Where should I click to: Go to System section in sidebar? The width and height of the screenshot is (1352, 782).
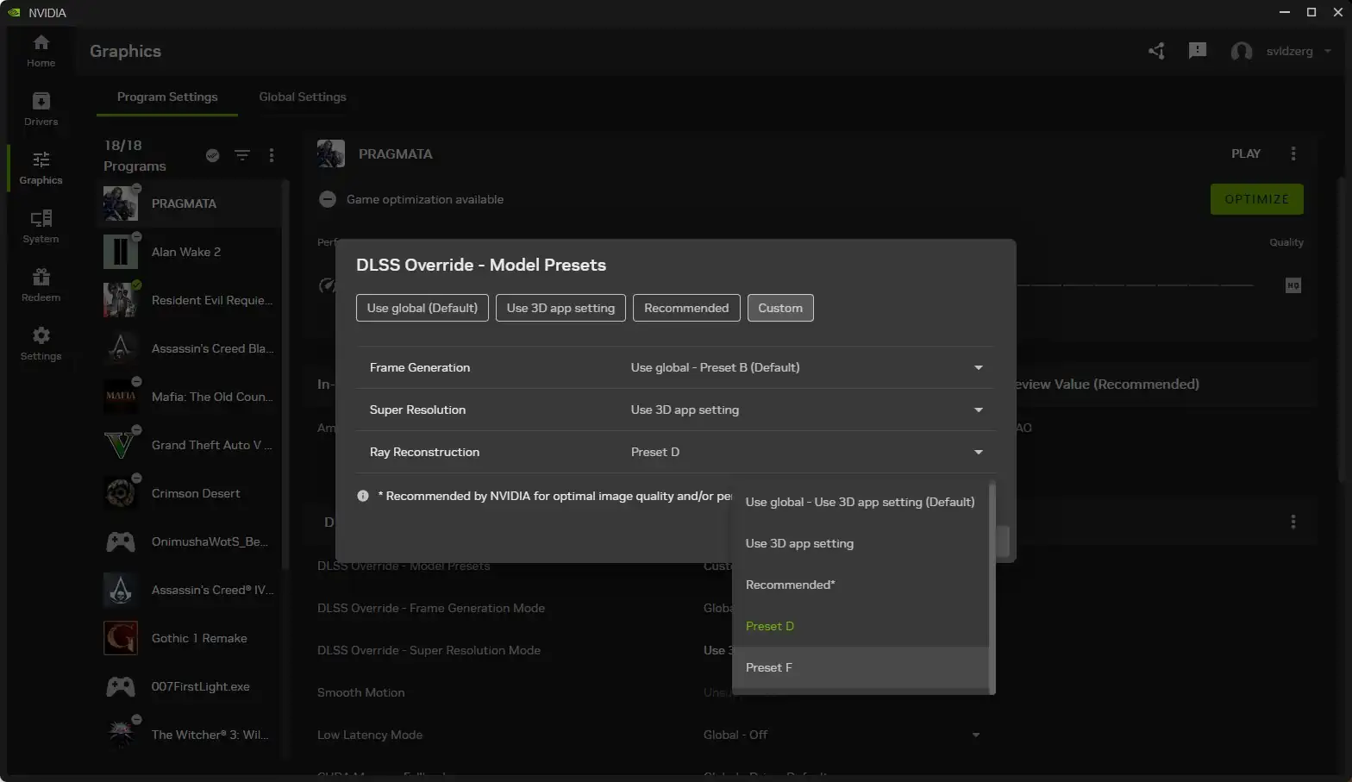point(41,227)
